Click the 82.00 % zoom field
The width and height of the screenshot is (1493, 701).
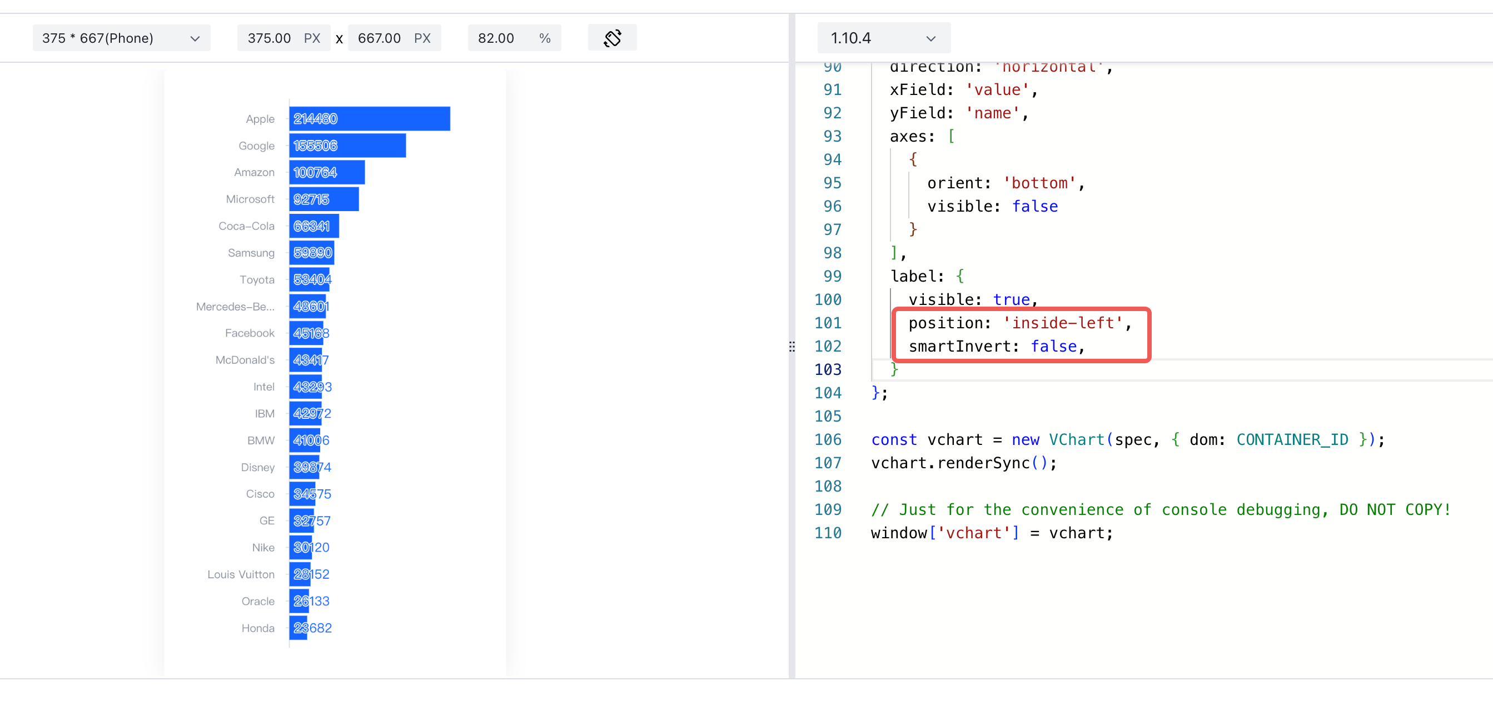(514, 38)
